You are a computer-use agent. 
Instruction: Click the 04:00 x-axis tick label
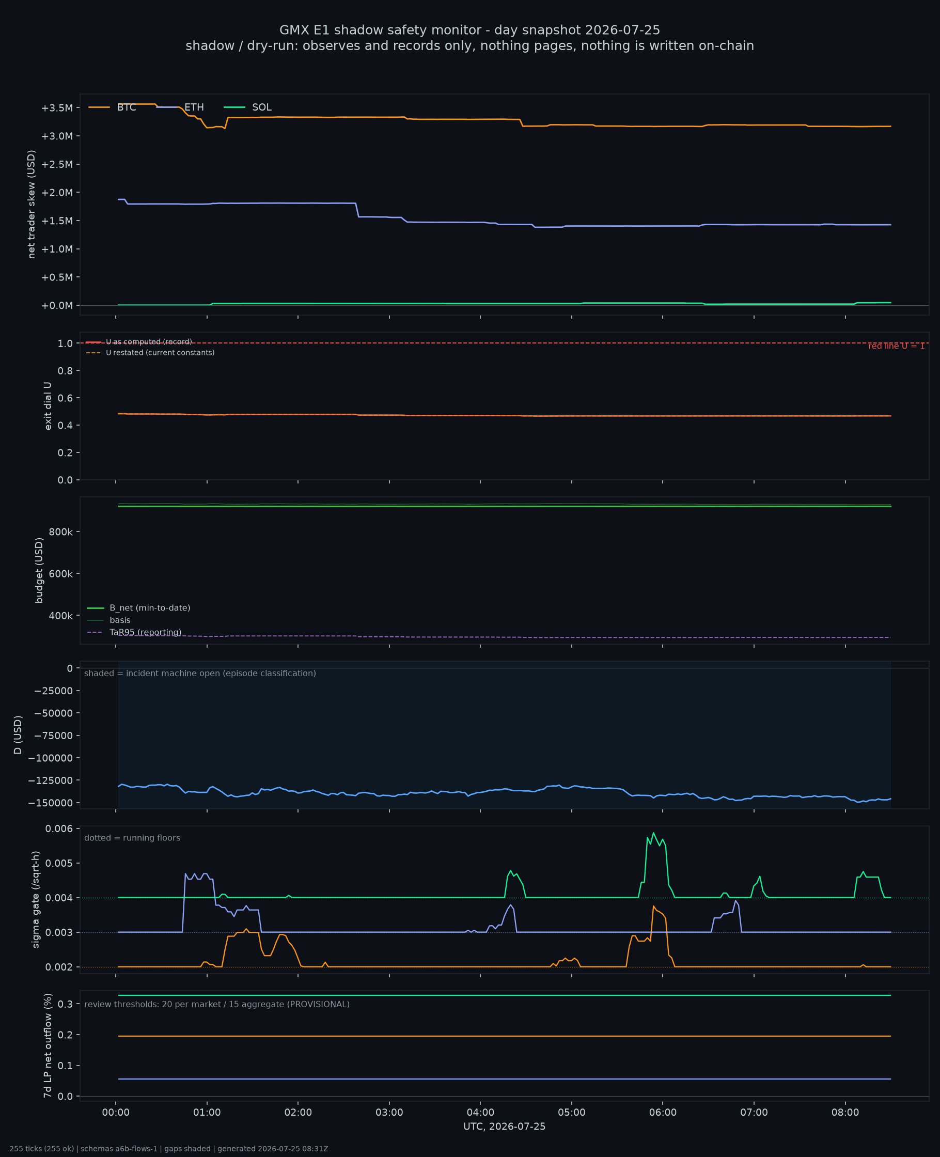(480, 1113)
